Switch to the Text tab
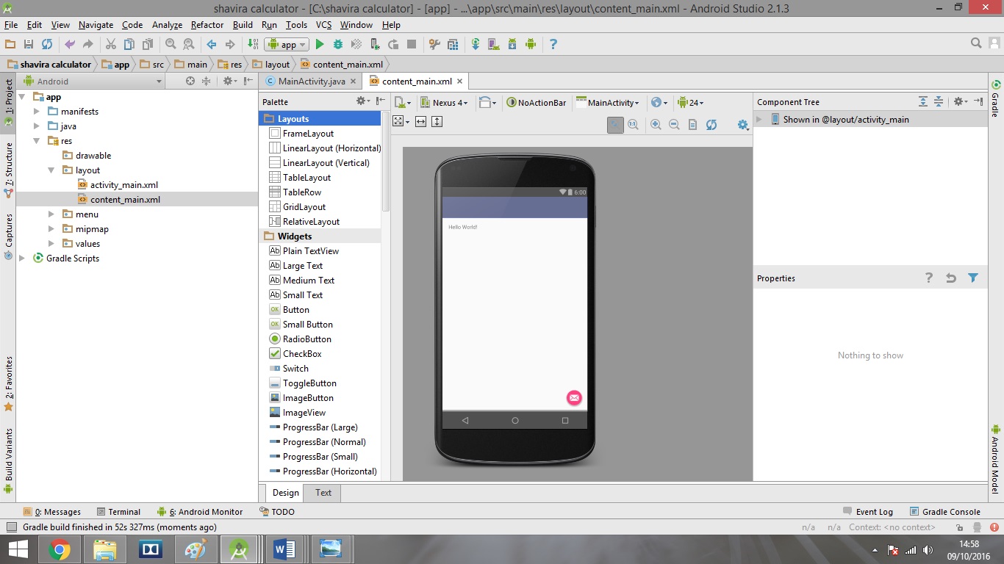The image size is (1004, 564). pos(322,493)
